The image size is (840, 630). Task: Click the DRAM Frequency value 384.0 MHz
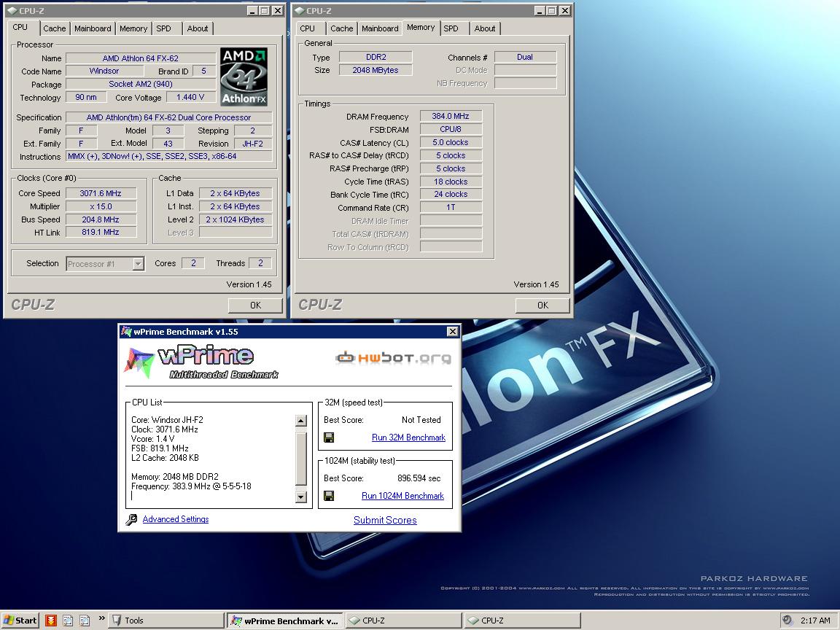[x=451, y=116]
